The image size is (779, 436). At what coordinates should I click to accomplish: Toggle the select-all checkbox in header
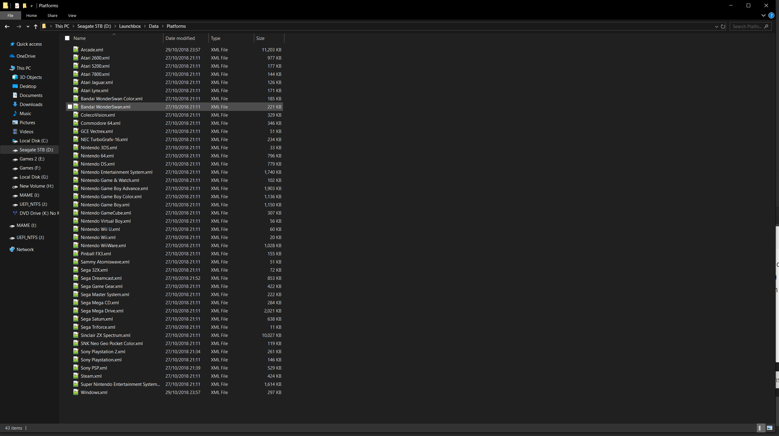click(67, 38)
